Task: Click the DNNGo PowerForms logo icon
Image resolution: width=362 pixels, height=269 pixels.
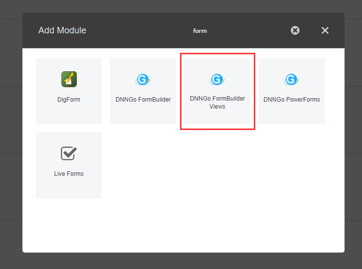Action: coord(292,79)
